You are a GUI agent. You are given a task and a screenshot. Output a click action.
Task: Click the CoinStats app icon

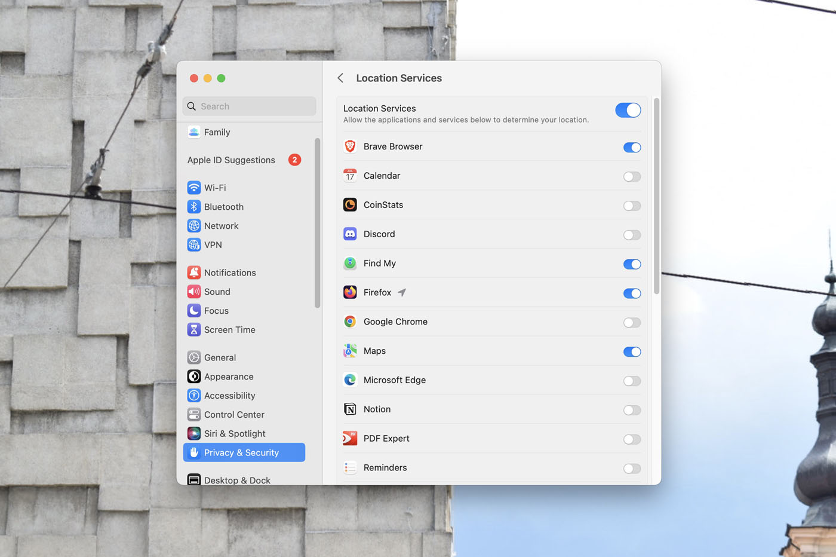click(x=350, y=205)
